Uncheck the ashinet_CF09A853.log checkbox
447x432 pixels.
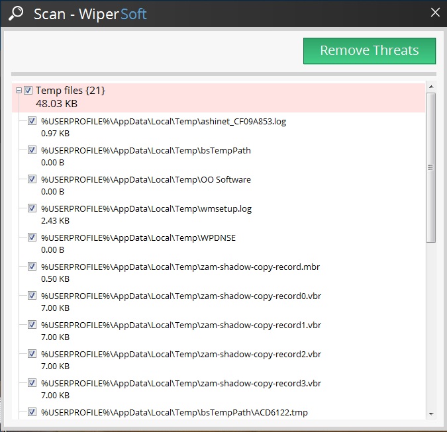click(x=32, y=121)
